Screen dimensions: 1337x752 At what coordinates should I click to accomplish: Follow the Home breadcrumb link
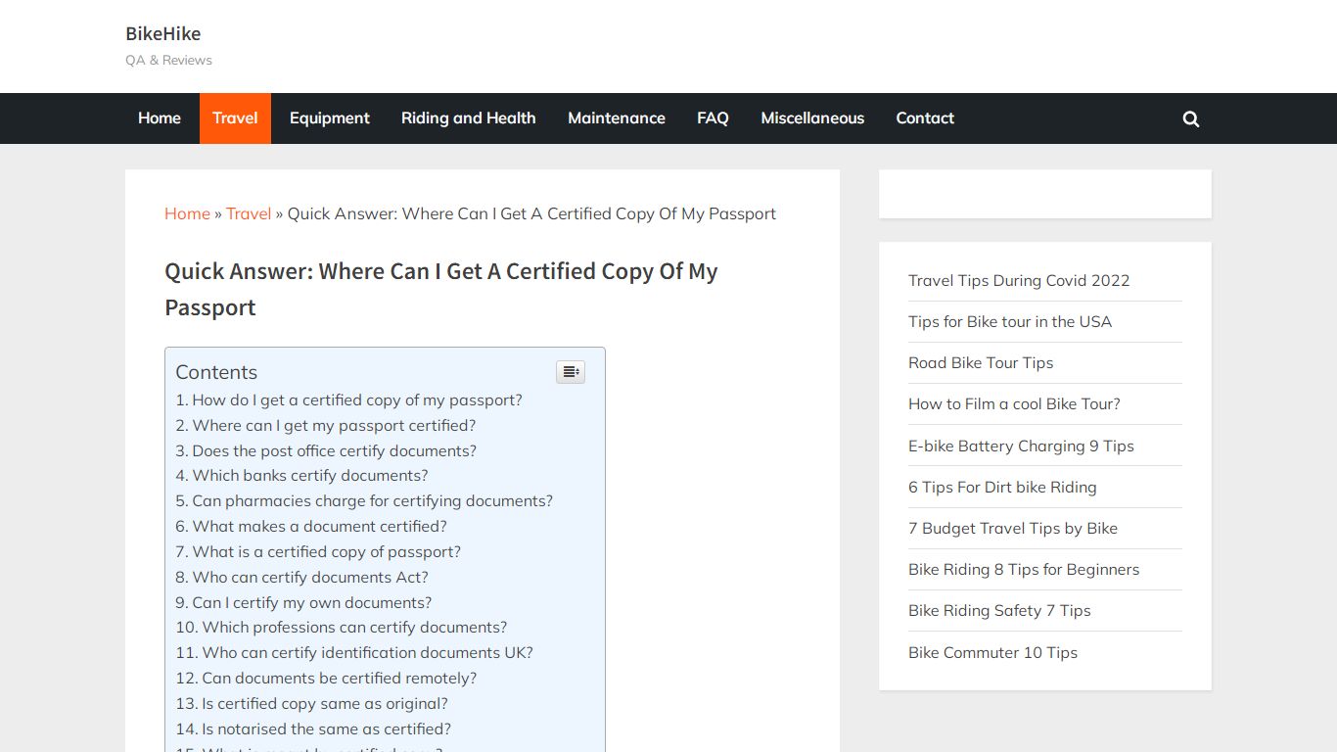click(x=187, y=213)
